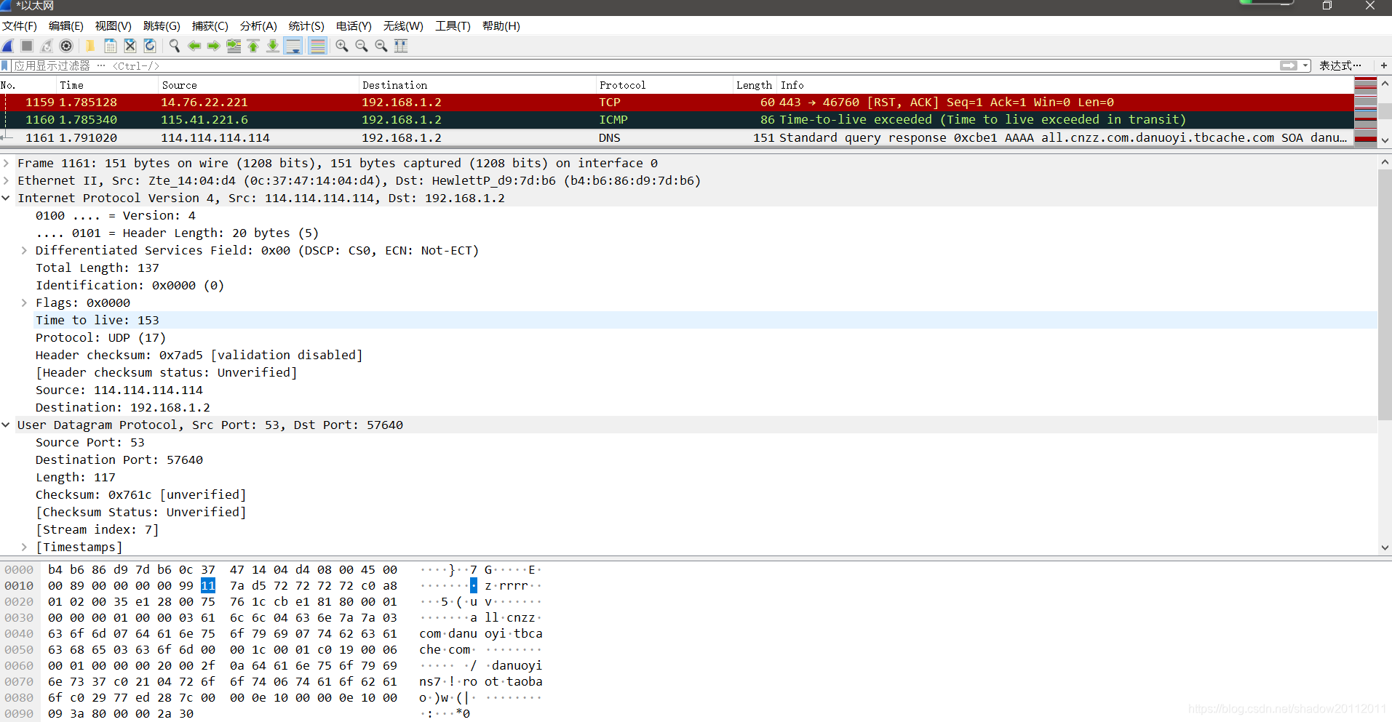
Task: Zoom in the main window text
Action: [x=342, y=46]
